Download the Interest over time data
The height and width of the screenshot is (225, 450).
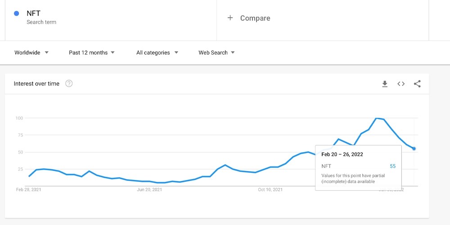click(385, 84)
